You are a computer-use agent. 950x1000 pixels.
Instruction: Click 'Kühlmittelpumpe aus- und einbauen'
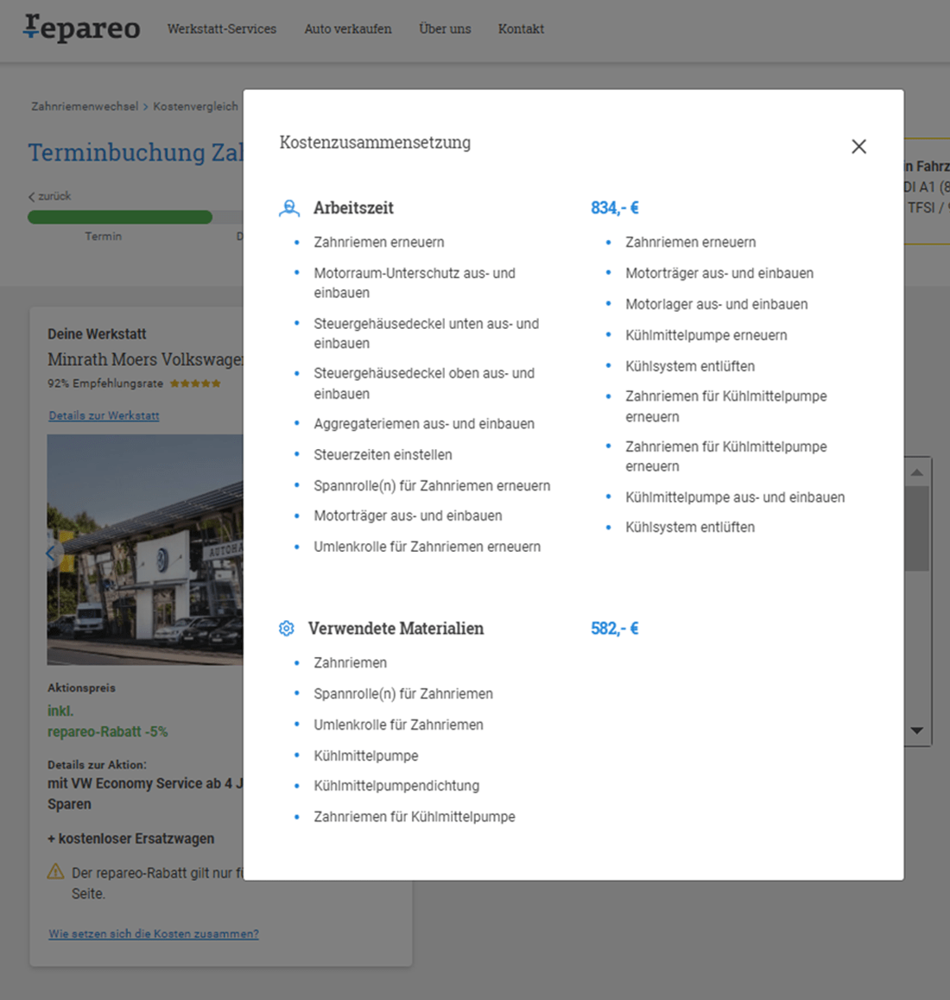[x=735, y=497]
